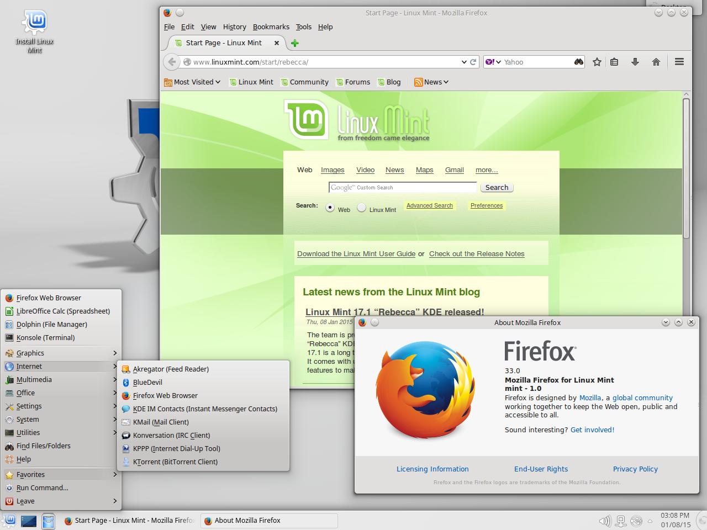The image size is (707, 530).
Task: Open the Downloads arrow icon
Action: pos(635,62)
